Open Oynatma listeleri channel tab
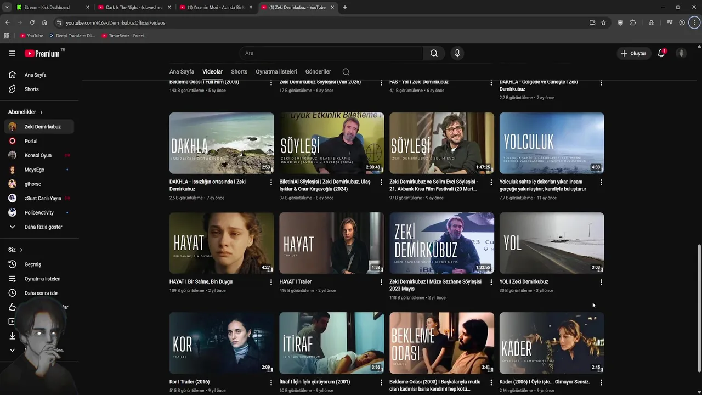The height and width of the screenshot is (395, 702). coord(276,72)
